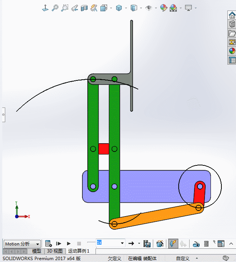Click the coordinate triad origin

[17, 217]
